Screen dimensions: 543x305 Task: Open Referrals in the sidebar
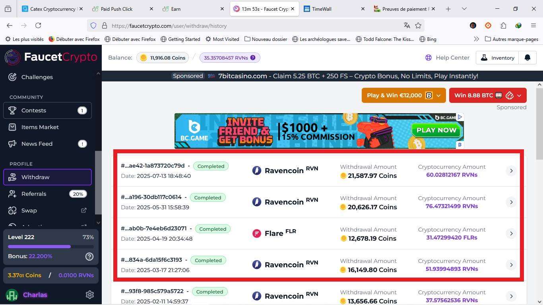[48, 194]
